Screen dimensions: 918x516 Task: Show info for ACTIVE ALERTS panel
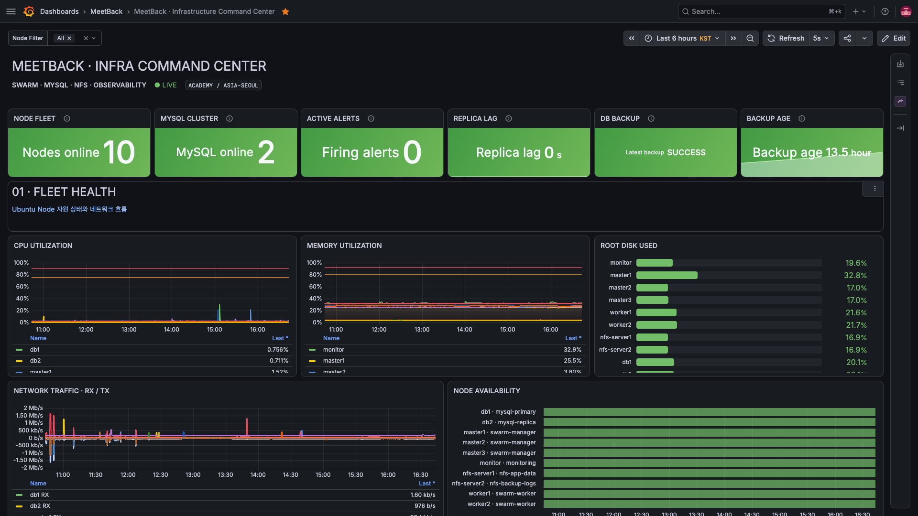tap(371, 118)
